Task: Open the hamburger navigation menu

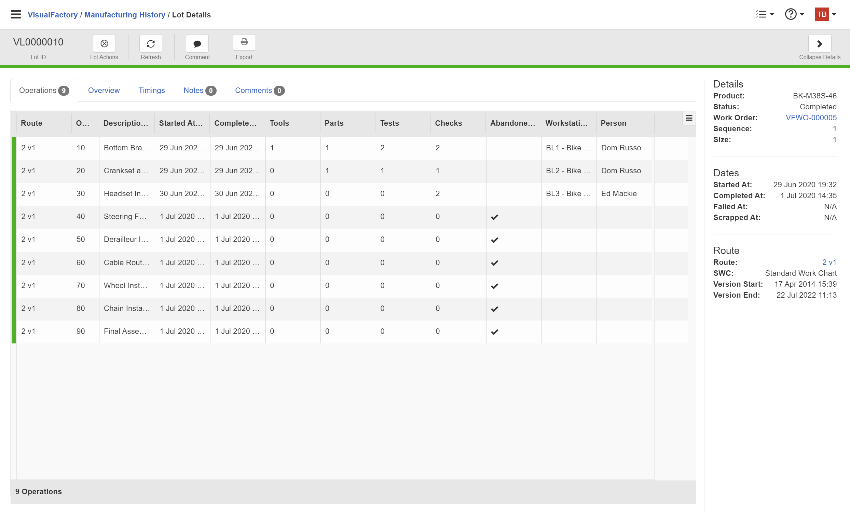Action: pyautogui.click(x=16, y=14)
